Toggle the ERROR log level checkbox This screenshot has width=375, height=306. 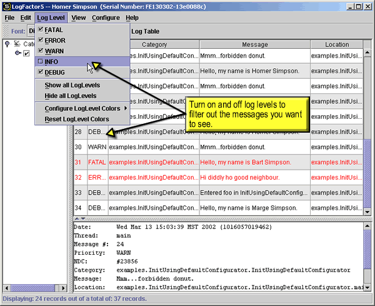coord(41,41)
